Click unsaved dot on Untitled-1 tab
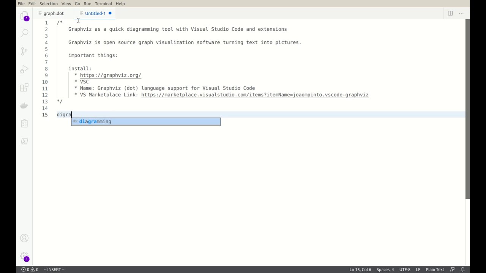 point(110,13)
